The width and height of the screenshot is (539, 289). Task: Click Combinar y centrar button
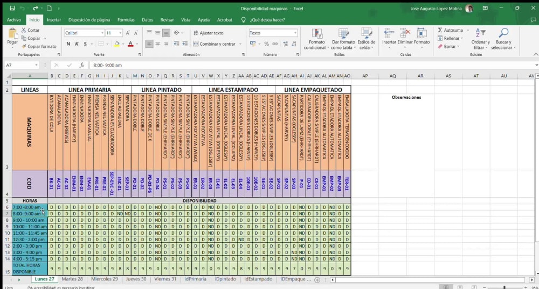point(214,44)
